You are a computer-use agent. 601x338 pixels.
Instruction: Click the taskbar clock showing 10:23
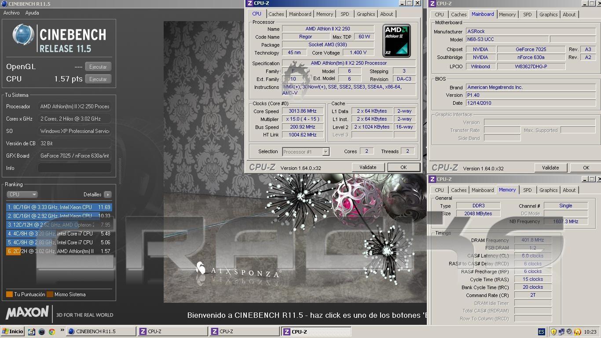coord(590,332)
